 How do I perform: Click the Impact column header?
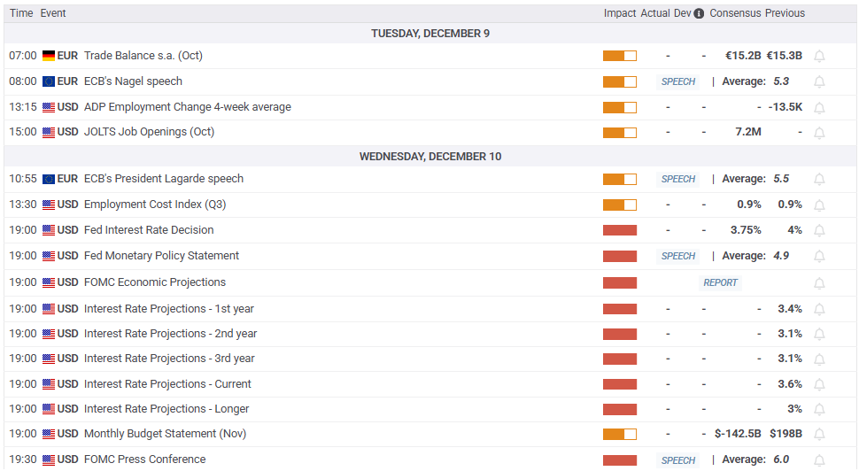pos(620,13)
